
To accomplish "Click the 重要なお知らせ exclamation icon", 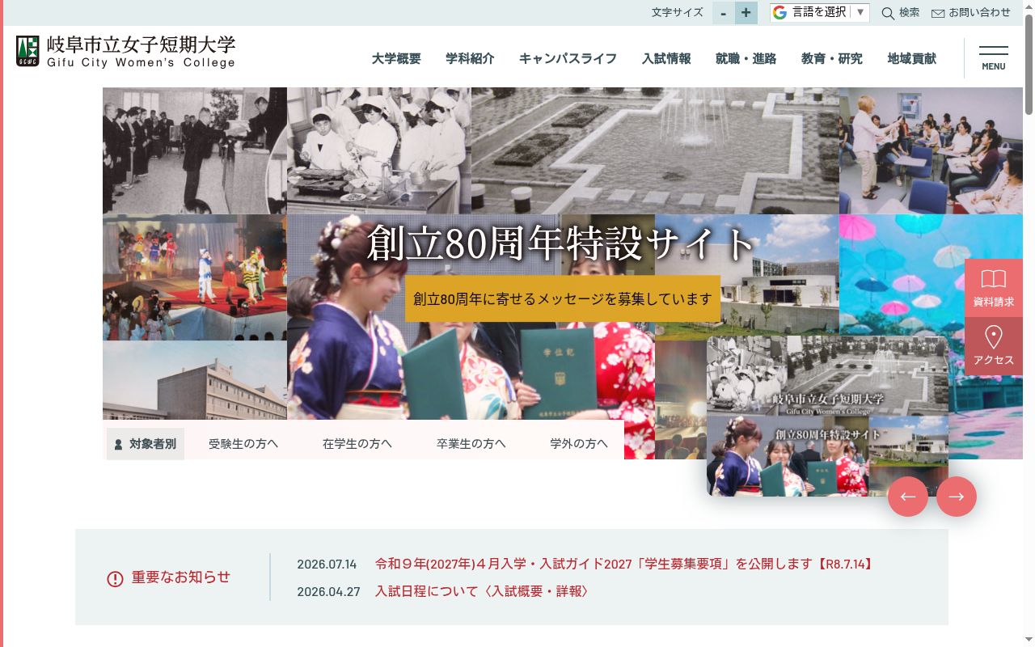I will click(x=116, y=578).
